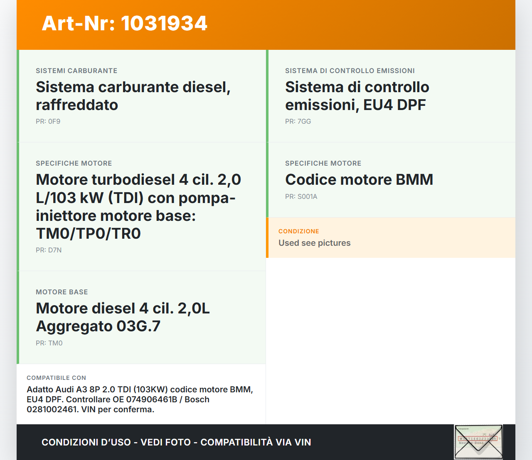Click the green bar beside SISTEMI CARBURANTE
The image size is (532, 460).
pyautogui.click(x=18, y=95)
